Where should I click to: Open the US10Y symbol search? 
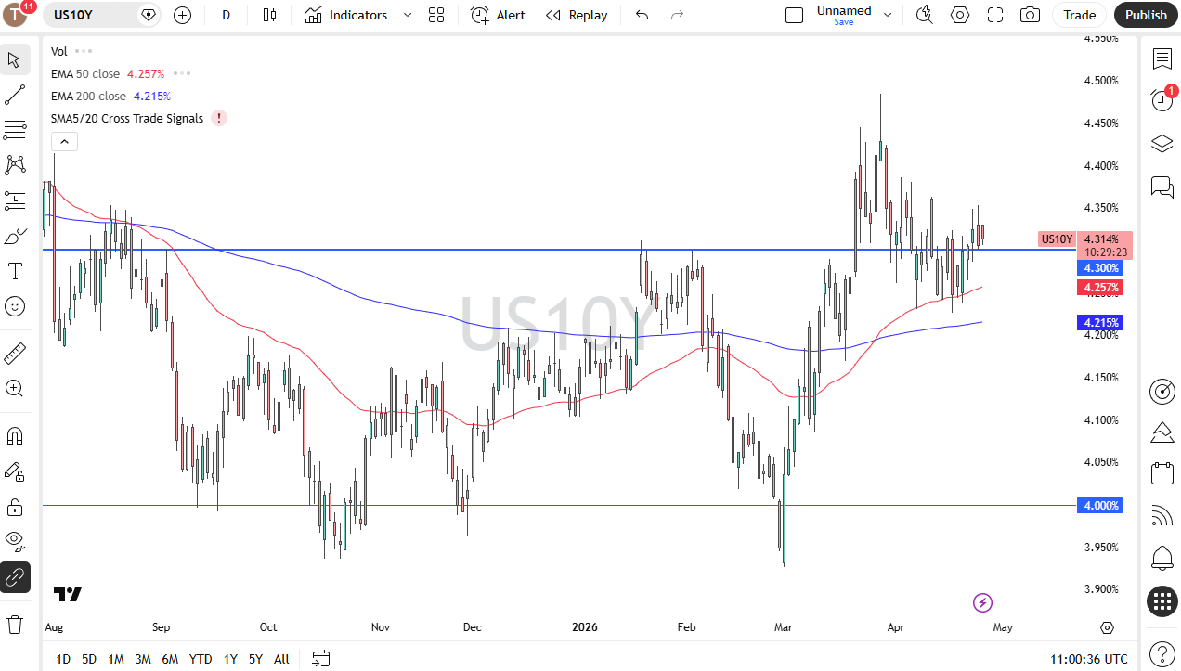pos(73,15)
